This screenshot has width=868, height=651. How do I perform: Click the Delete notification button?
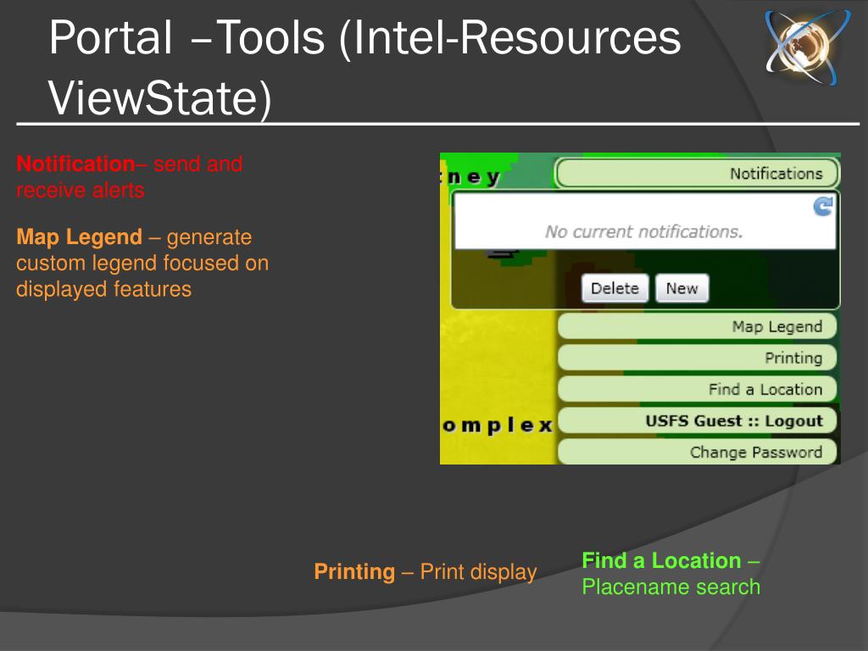click(615, 288)
